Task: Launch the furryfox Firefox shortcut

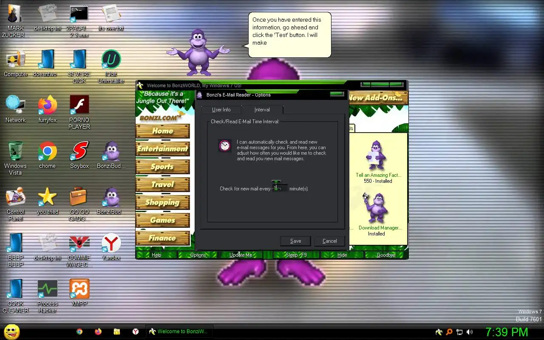Action: [48, 110]
